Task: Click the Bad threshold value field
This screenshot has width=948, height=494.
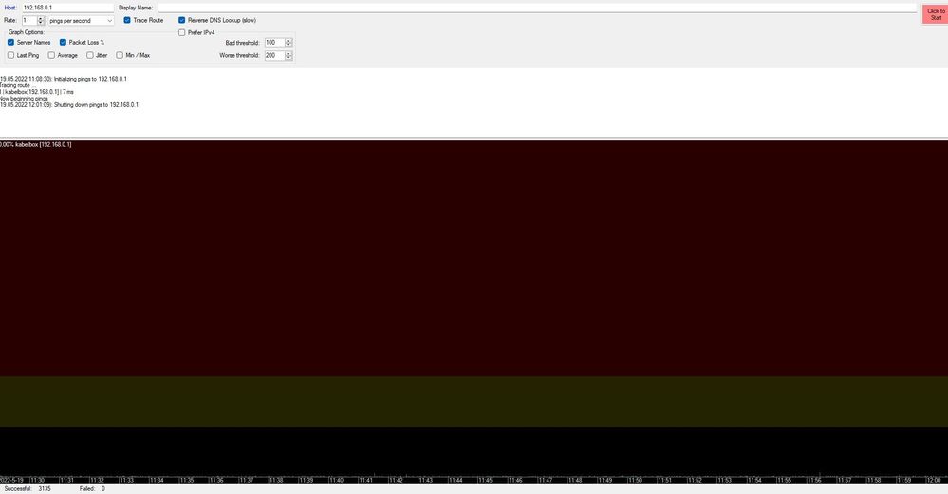Action: point(274,43)
